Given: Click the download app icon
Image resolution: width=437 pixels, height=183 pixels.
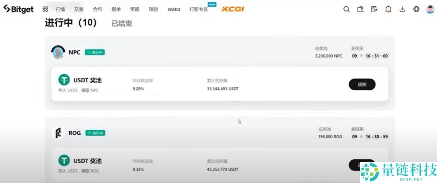Looking at the screenshot, I should point(402,9).
